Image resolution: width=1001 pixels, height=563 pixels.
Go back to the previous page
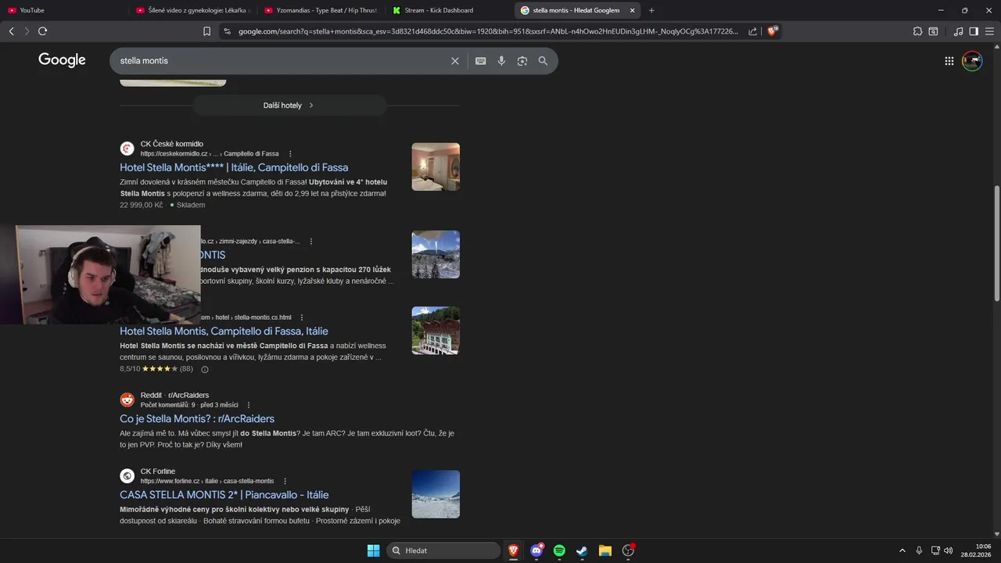tap(11, 31)
